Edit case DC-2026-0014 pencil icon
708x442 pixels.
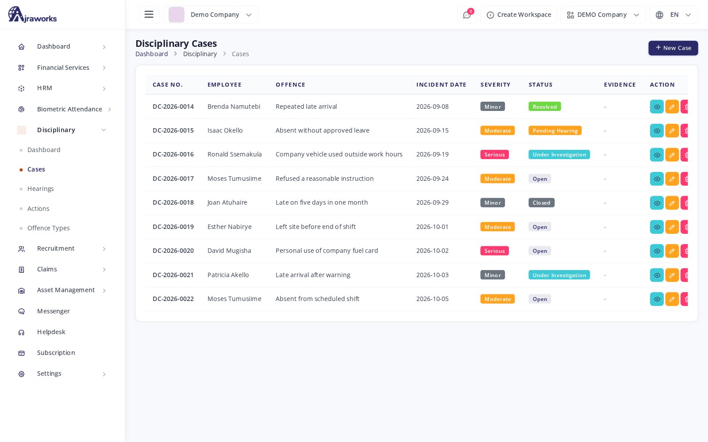point(672,107)
